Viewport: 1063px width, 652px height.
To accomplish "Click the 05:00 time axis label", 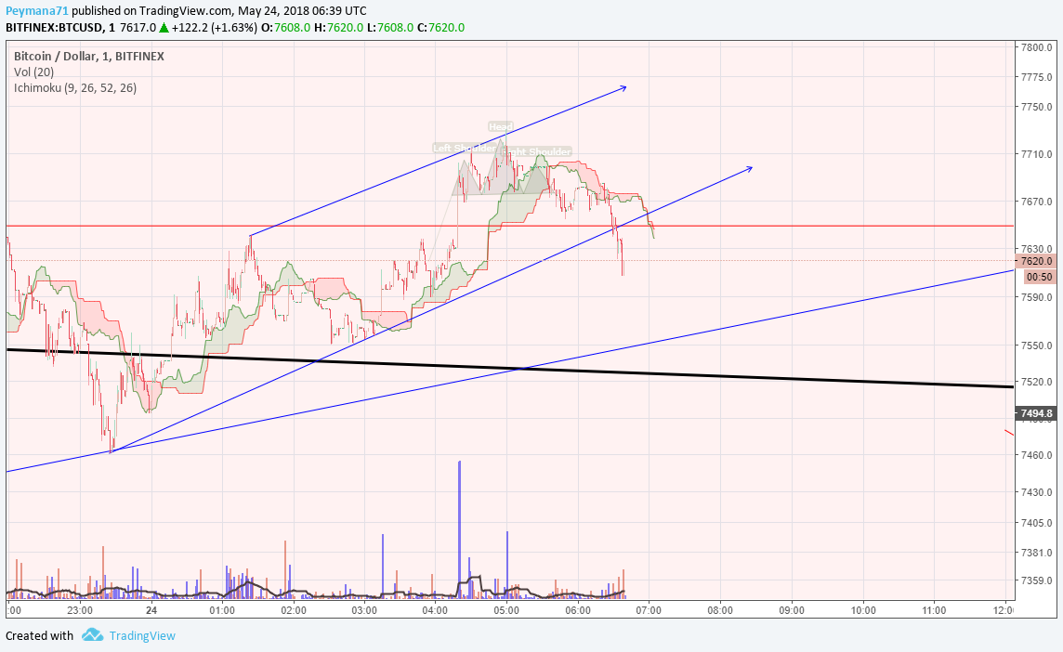I will (x=506, y=610).
